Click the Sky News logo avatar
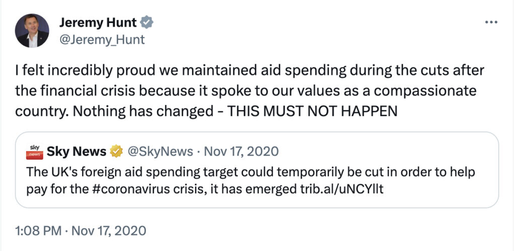515x251 pixels. (35, 152)
